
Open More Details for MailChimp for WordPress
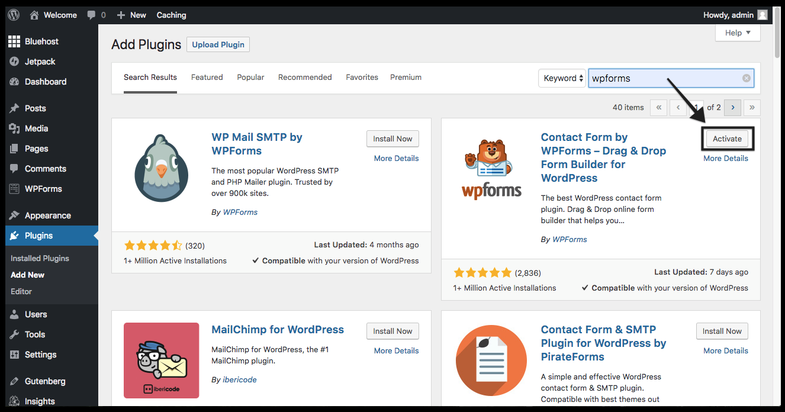coord(397,350)
